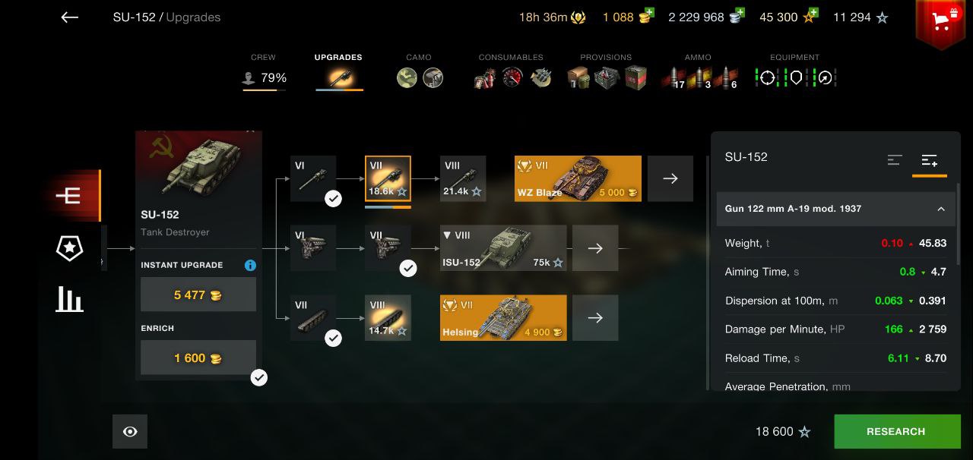Open the shop cart icon
This screenshot has height=460, width=973.
(x=941, y=22)
